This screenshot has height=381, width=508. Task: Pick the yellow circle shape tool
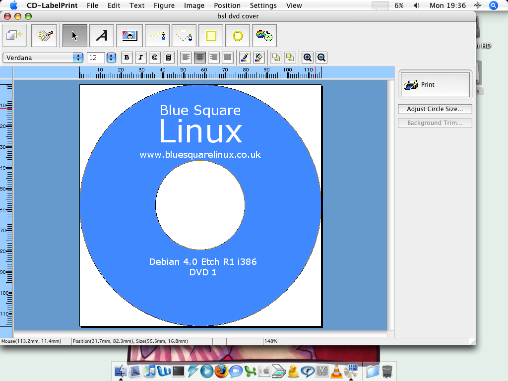point(238,36)
